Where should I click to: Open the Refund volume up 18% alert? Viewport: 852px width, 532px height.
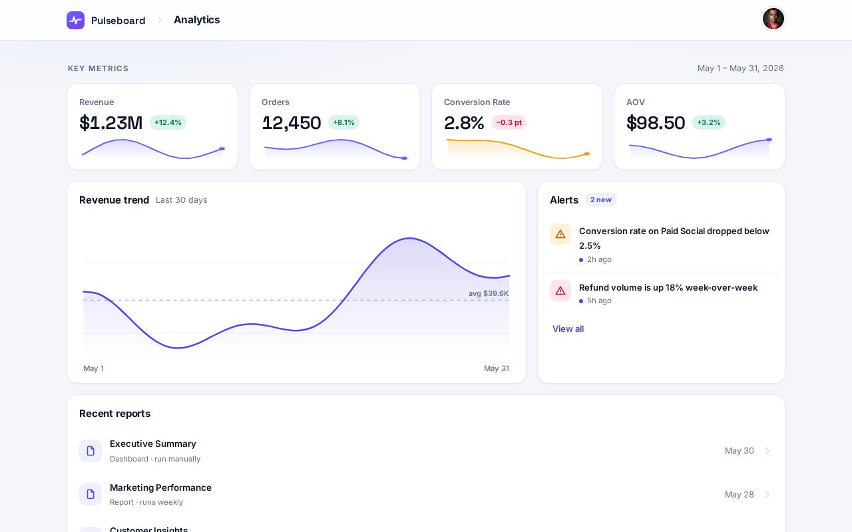pos(661,293)
